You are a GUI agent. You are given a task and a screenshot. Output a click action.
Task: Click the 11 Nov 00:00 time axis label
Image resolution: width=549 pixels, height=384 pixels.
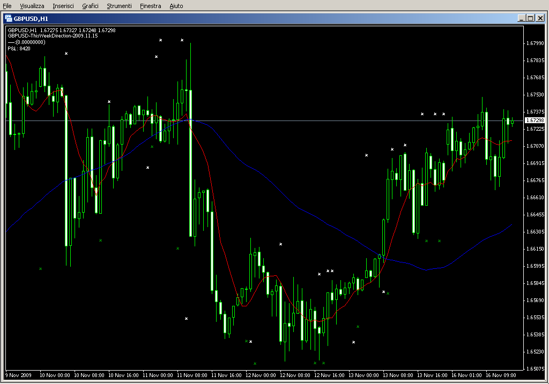coord(158,375)
